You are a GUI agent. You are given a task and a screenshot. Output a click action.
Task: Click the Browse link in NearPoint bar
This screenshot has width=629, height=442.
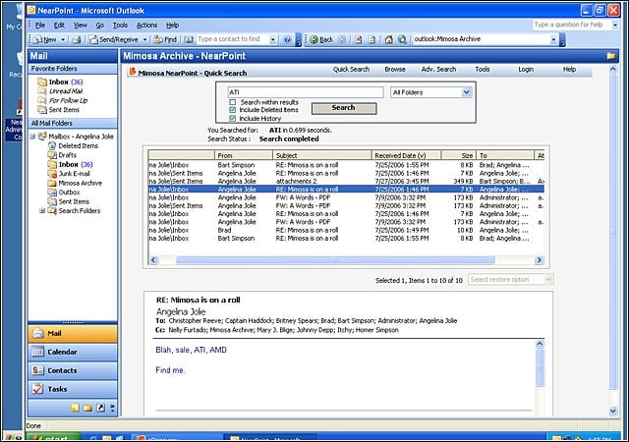click(395, 69)
